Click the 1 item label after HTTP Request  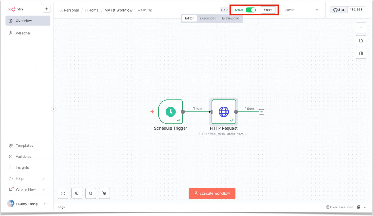[249, 109]
